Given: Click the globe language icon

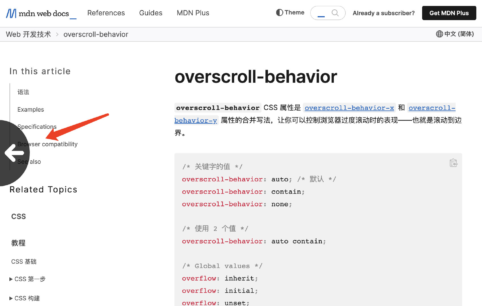Looking at the screenshot, I should pos(439,34).
